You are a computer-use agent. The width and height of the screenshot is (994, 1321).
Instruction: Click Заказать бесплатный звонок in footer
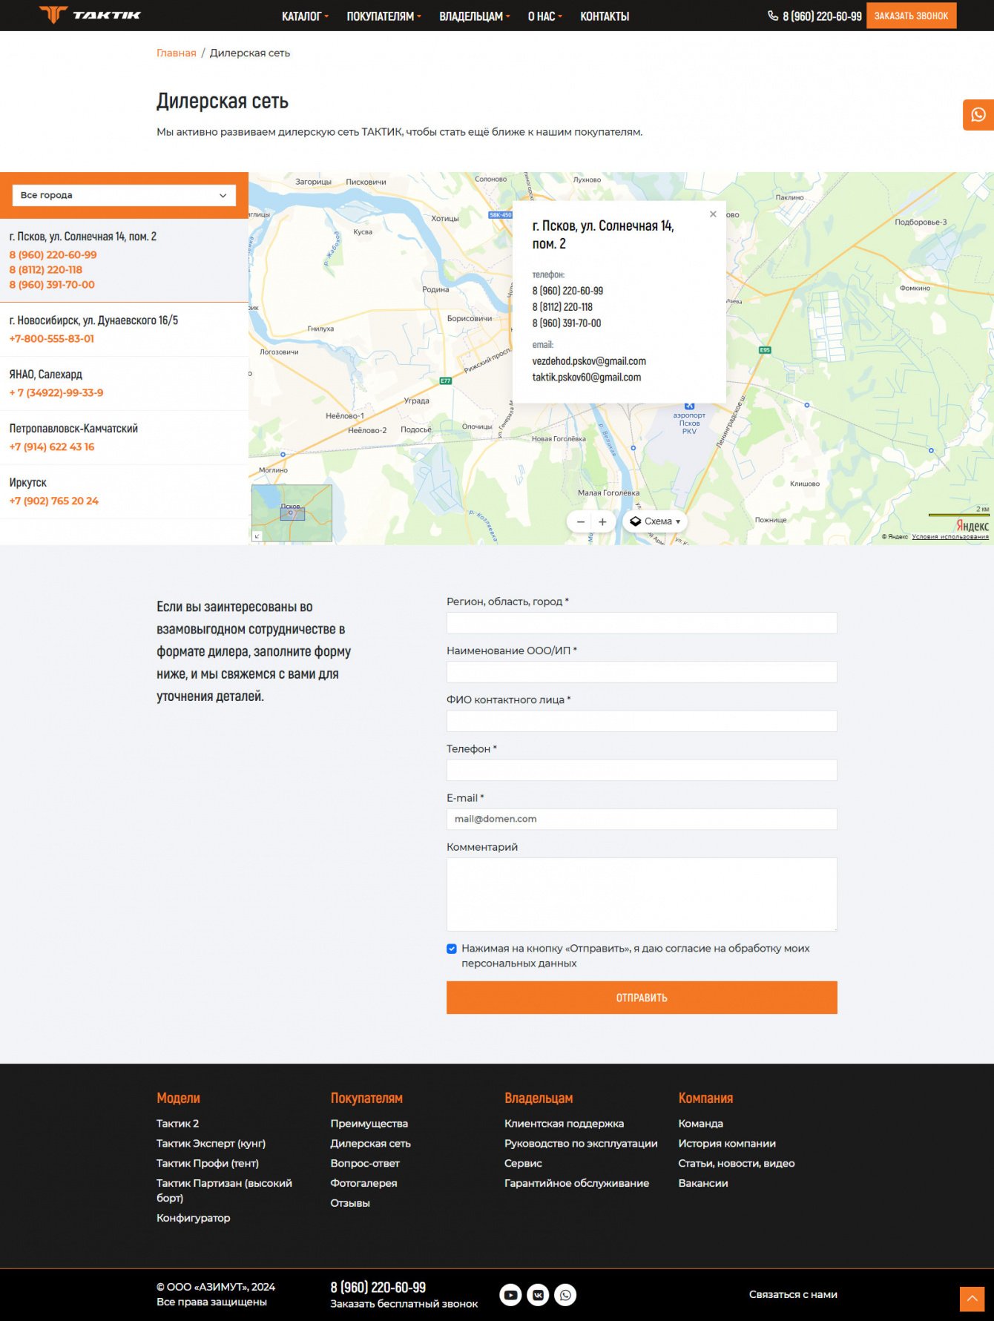click(404, 1304)
